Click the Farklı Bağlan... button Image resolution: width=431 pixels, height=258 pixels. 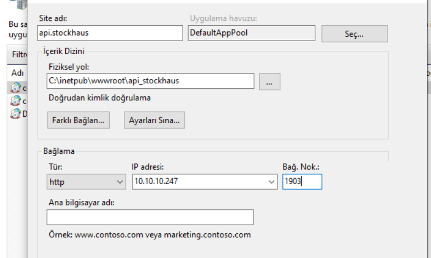(77, 119)
